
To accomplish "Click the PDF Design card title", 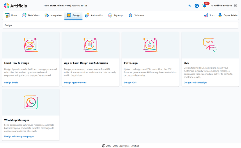I will (131, 63).
